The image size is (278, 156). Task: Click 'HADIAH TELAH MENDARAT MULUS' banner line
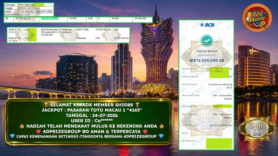[x=92, y=126]
